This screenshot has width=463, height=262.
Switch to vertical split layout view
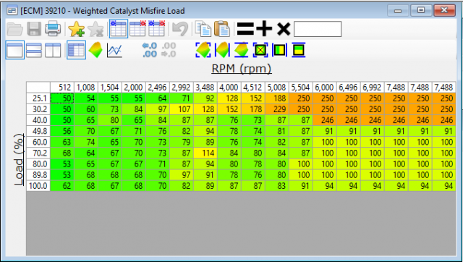coord(53,50)
